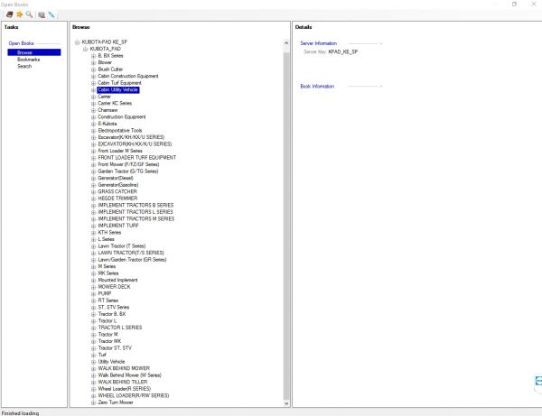Expand the Zero Turn Mower node
Viewport: 542px width, 416px height.
(93, 402)
